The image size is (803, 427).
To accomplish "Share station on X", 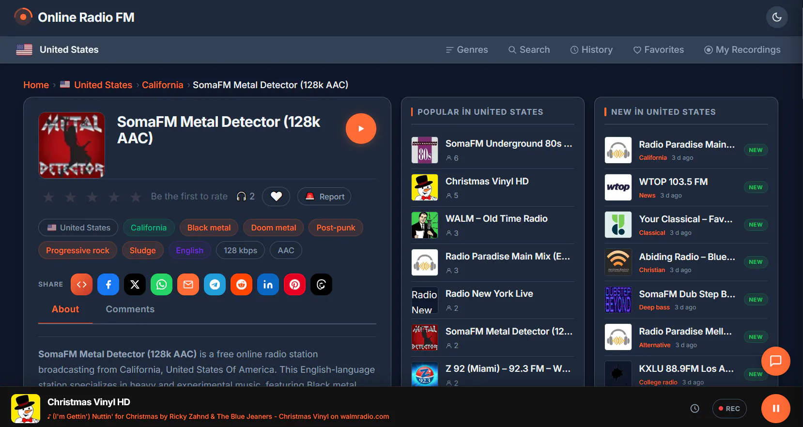I will pyautogui.click(x=135, y=284).
